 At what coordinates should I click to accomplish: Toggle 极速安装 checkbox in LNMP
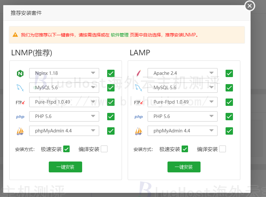tap(66, 149)
